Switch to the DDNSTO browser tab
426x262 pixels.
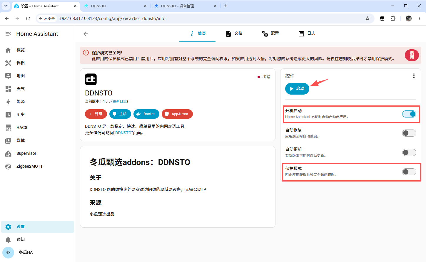pos(115,6)
